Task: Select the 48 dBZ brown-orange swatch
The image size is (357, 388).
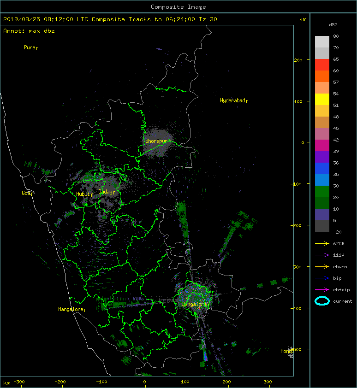Action: [322, 122]
